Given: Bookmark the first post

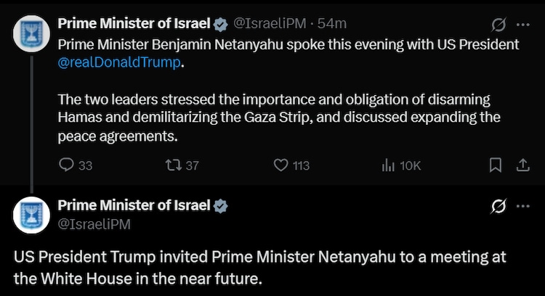Looking at the screenshot, I should [496, 165].
